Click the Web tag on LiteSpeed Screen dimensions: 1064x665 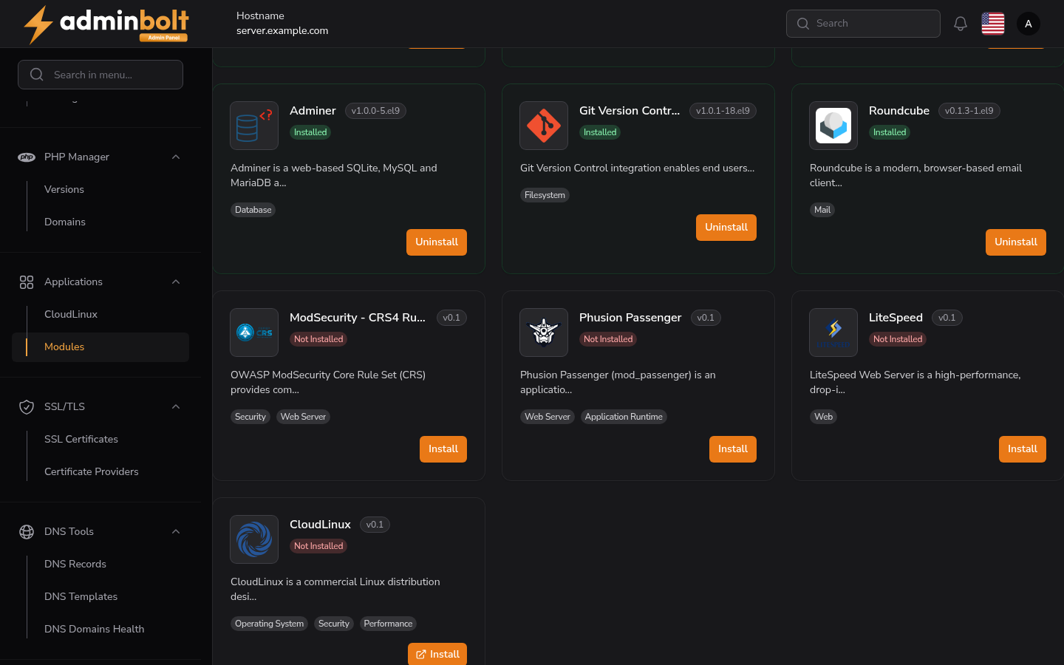pos(823,417)
